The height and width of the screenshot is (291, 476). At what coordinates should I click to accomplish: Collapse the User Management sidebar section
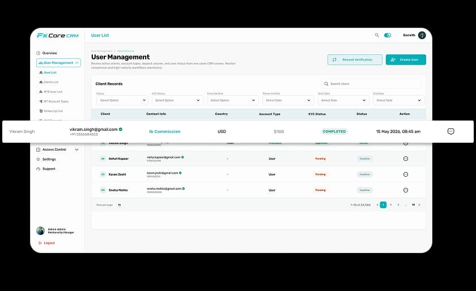pyautogui.click(x=58, y=63)
